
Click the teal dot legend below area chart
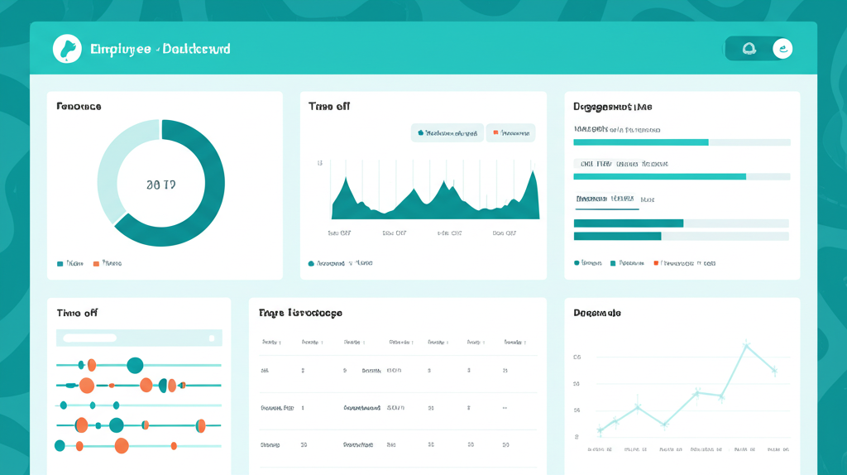pyautogui.click(x=311, y=264)
